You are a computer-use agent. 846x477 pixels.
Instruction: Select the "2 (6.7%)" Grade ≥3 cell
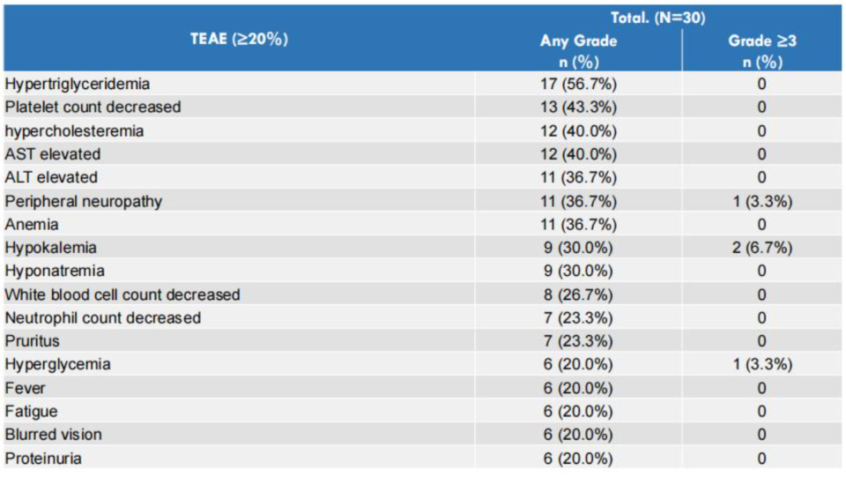tap(761, 248)
